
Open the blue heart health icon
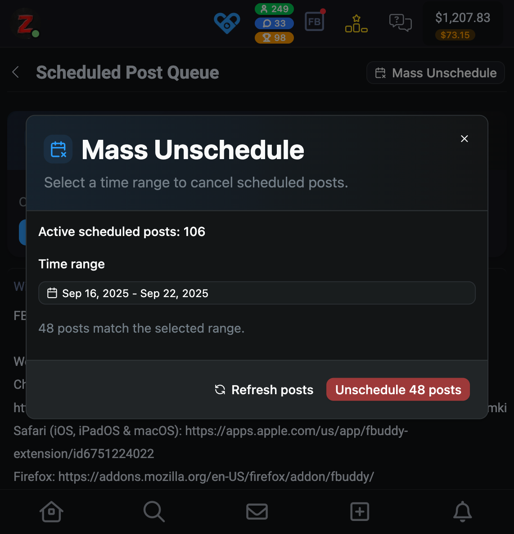[227, 23]
